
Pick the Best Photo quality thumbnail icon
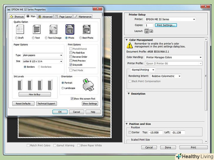(87, 30)
